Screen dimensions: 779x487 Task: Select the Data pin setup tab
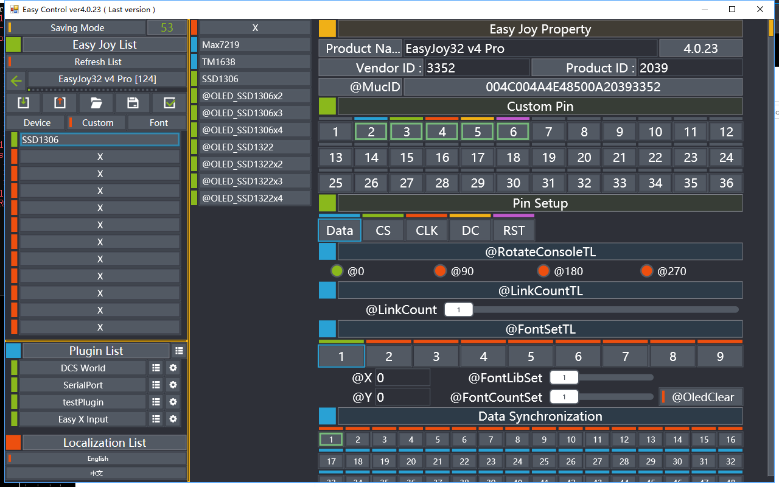pos(340,230)
